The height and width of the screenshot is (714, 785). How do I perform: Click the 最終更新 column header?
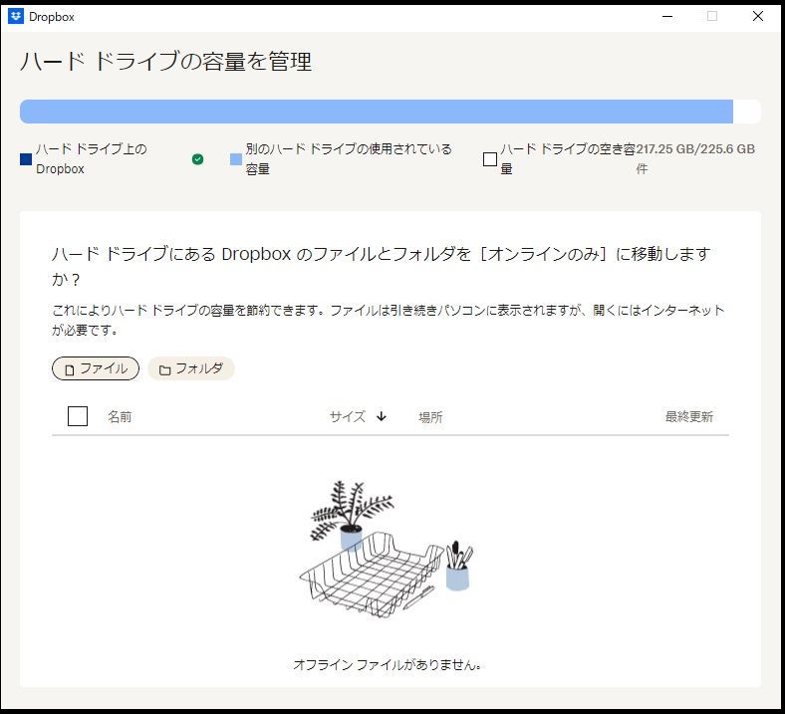(x=689, y=417)
